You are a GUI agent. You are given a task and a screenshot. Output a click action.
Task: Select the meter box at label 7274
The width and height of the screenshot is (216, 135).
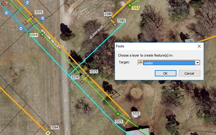82,82
